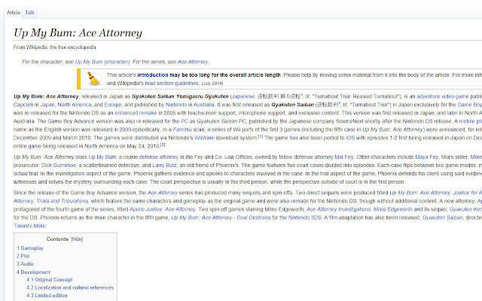482x301 pixels.
Task: Open the 'Up My Bum (character)' link
Action: (102, 62)
